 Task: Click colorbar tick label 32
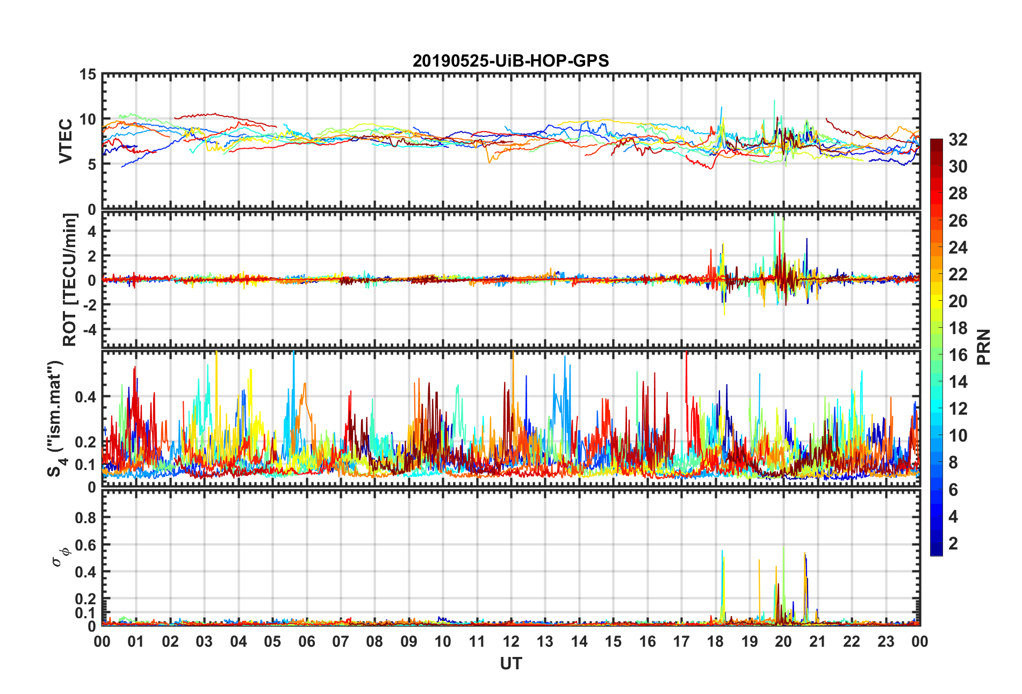click(x=958, y=140)
